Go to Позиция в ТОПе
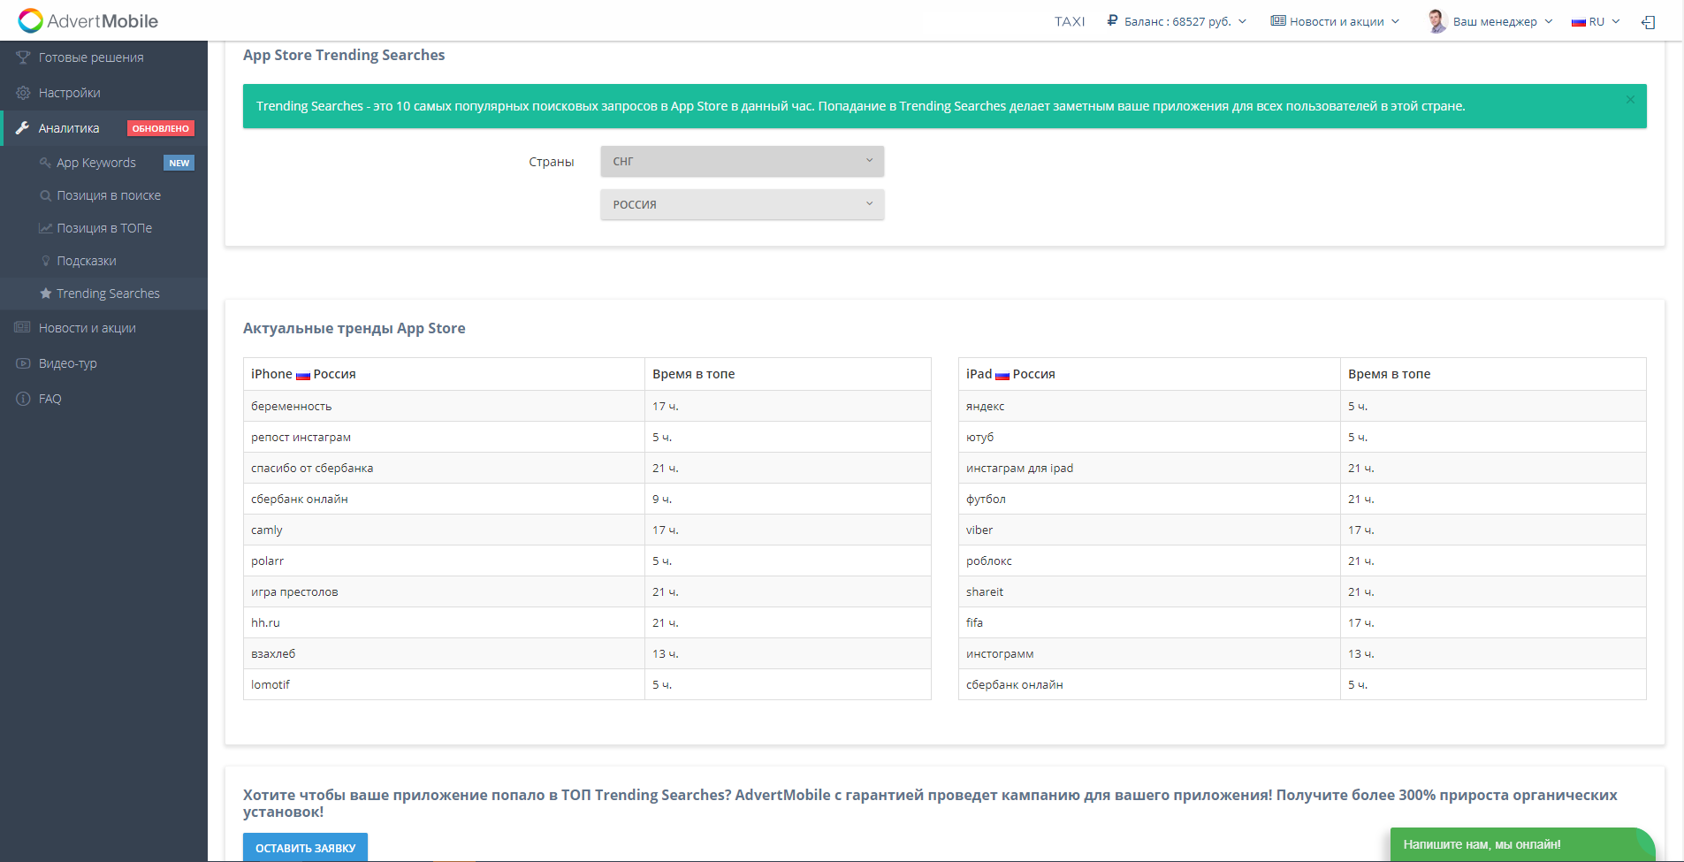This screenshot has width=1684, height=862. 103,228
